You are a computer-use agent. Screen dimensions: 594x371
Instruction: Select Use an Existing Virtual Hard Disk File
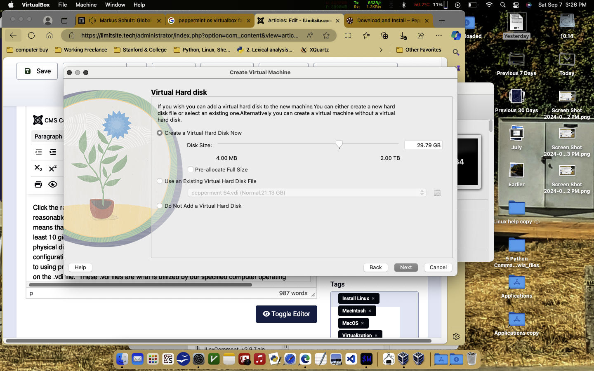click(x=160, y=181)
